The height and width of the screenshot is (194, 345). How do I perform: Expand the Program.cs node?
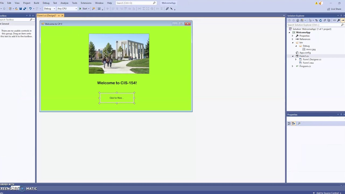[x=293, y=66]
